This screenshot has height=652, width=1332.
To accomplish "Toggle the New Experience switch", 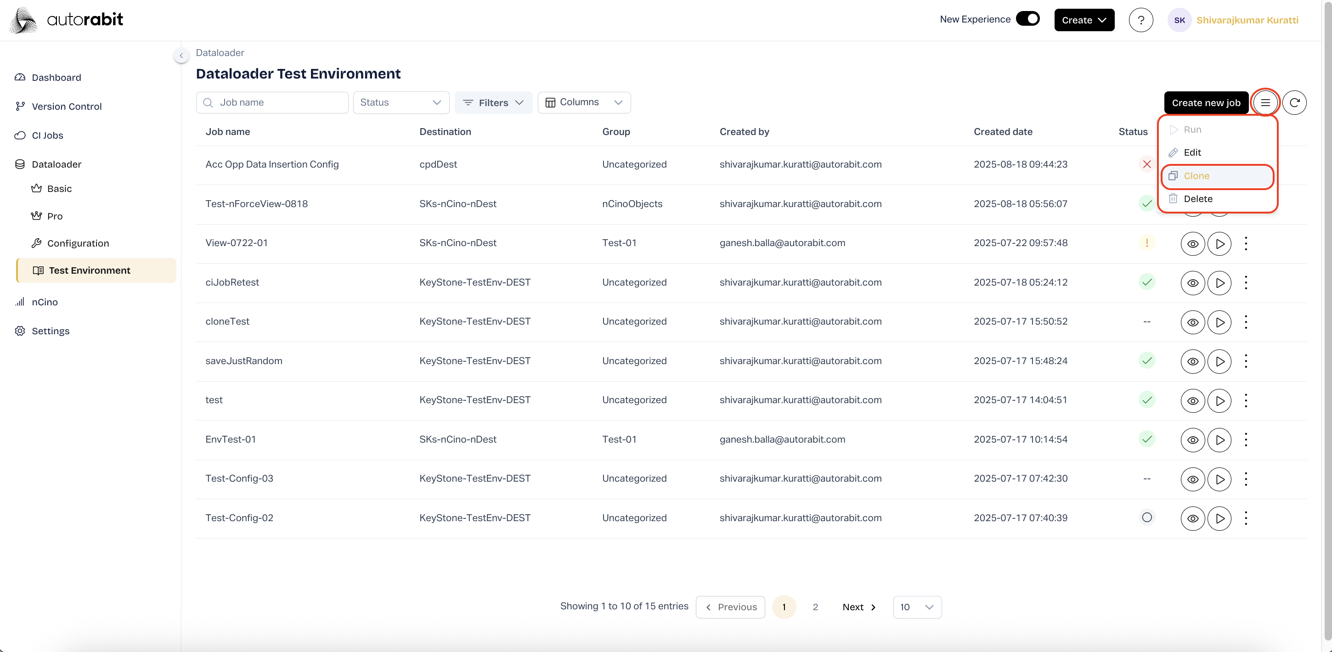I will coord(1027,19).
